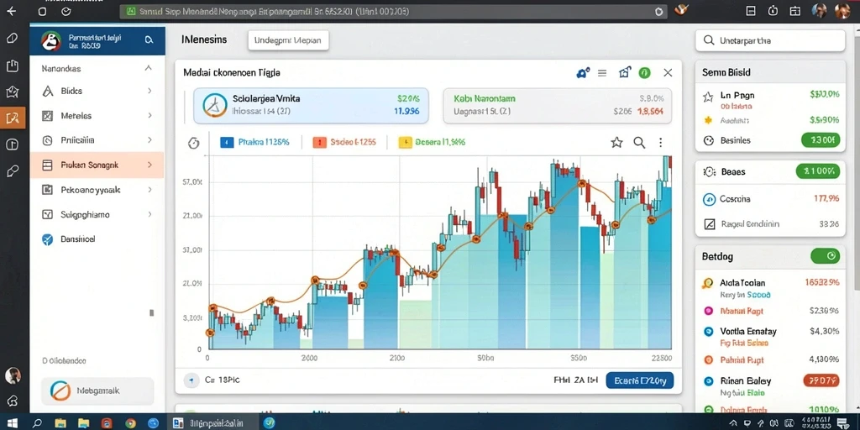This screenshot has width=860, height=430.
Task: Toggle the red Sadeo series legend
Action: click(x=344, y=143)
